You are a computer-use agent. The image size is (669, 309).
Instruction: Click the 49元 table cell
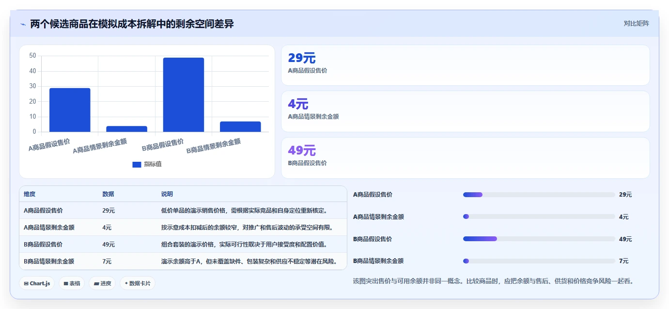pos(109,245)
